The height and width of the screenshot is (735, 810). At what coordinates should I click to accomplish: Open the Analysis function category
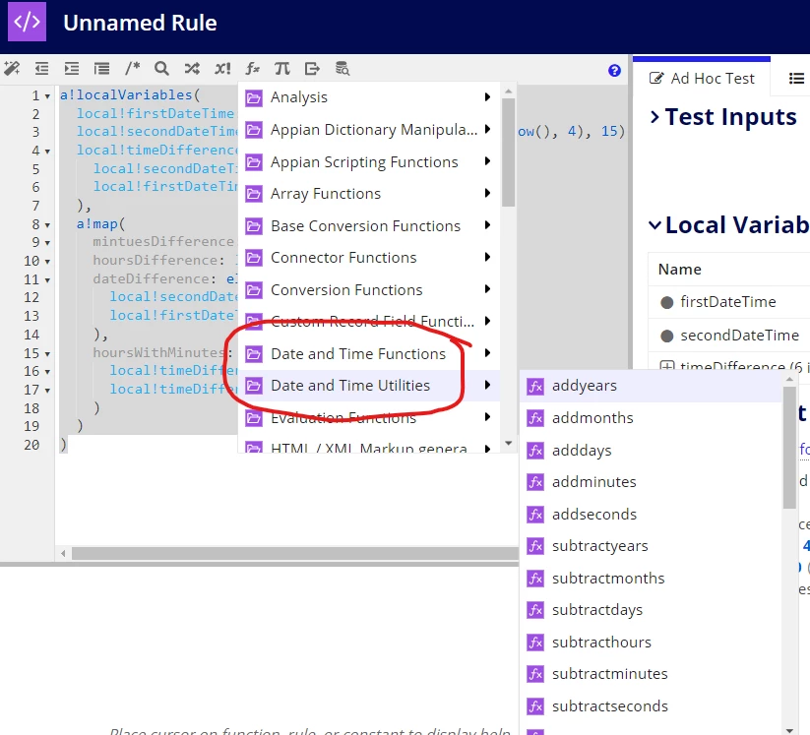(369, 97)
